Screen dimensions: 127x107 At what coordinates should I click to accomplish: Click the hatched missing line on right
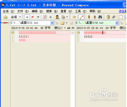105,40
